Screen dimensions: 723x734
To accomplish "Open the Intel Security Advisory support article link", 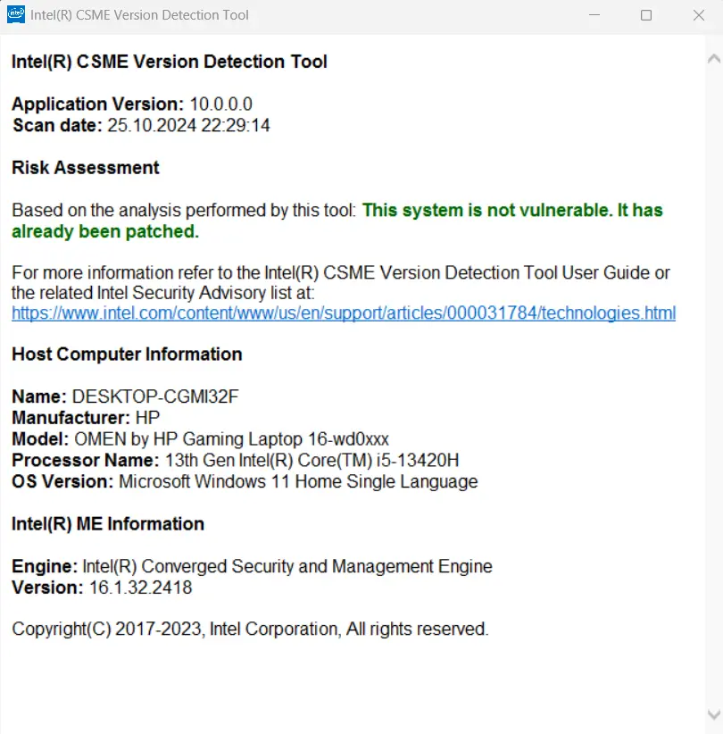I will click(x=344, y=313).
